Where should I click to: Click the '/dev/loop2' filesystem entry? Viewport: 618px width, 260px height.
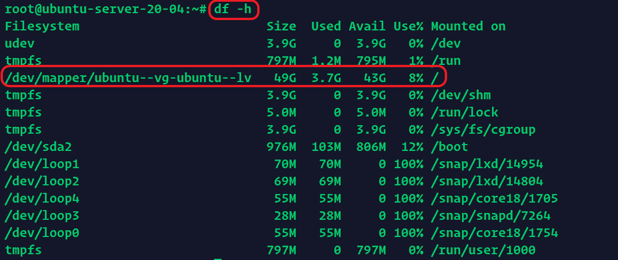[x=42, y=181]
